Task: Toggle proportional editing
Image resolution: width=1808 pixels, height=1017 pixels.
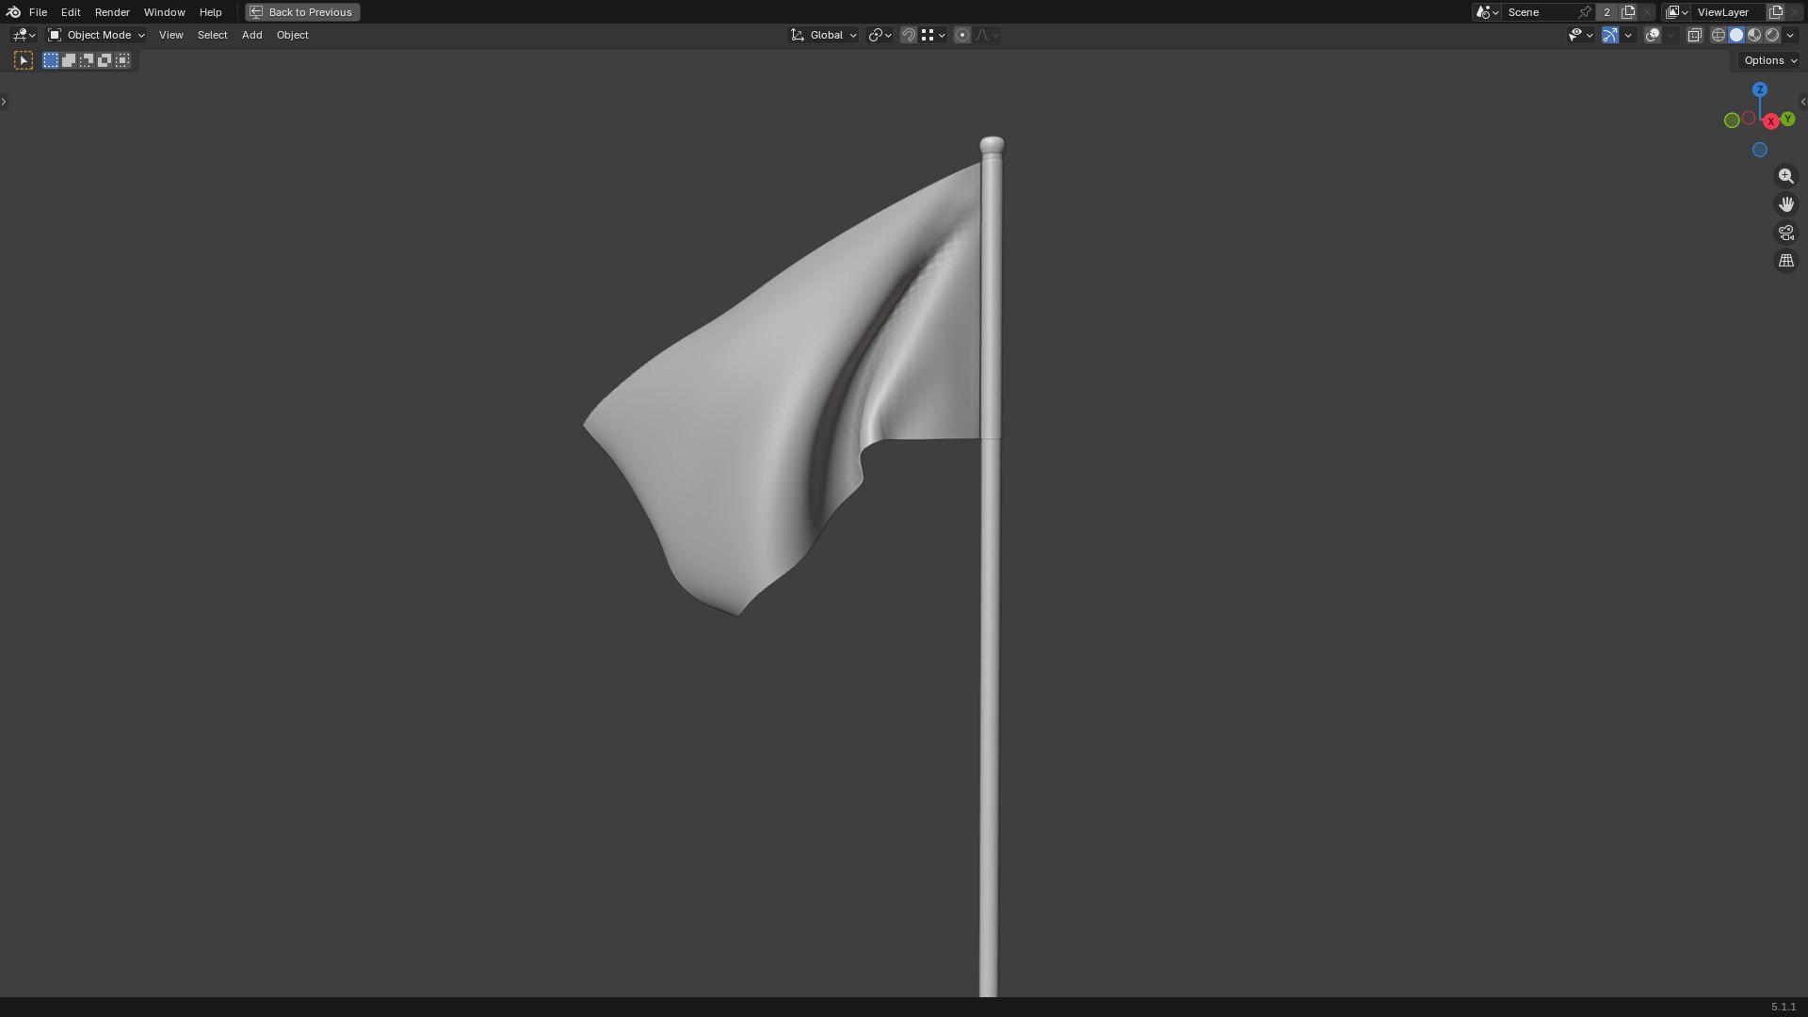Action: coord(962,35)
